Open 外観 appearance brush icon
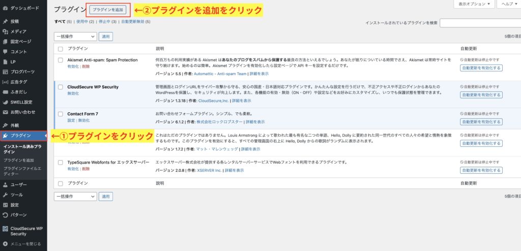This screenshot has width=521, height=251. 5,125
